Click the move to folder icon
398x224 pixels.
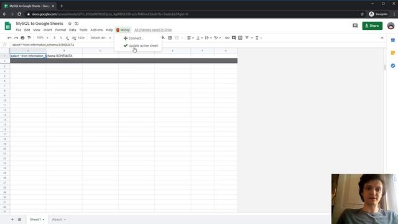76,24
